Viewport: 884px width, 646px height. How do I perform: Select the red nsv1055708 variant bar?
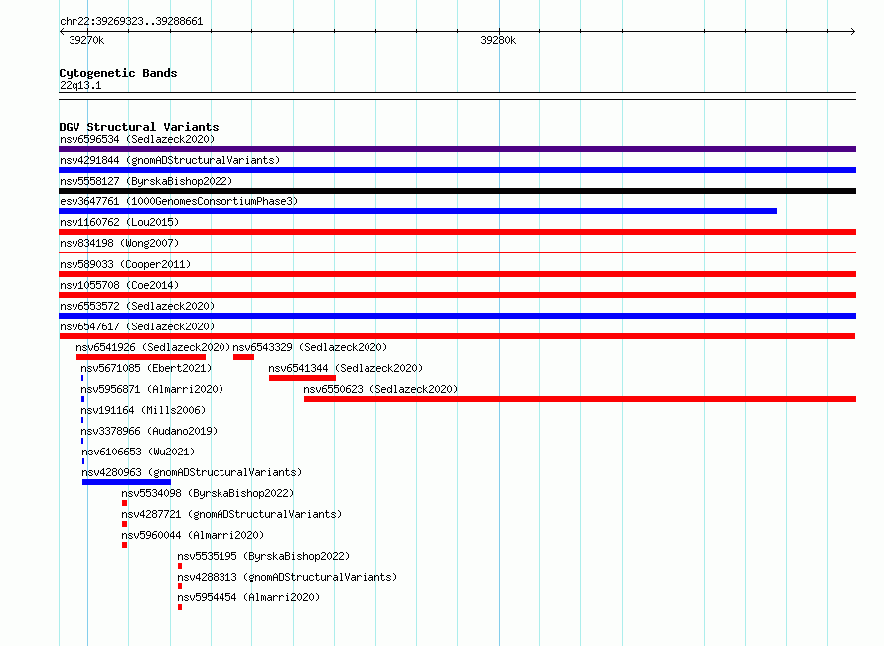tap(457, 295)
